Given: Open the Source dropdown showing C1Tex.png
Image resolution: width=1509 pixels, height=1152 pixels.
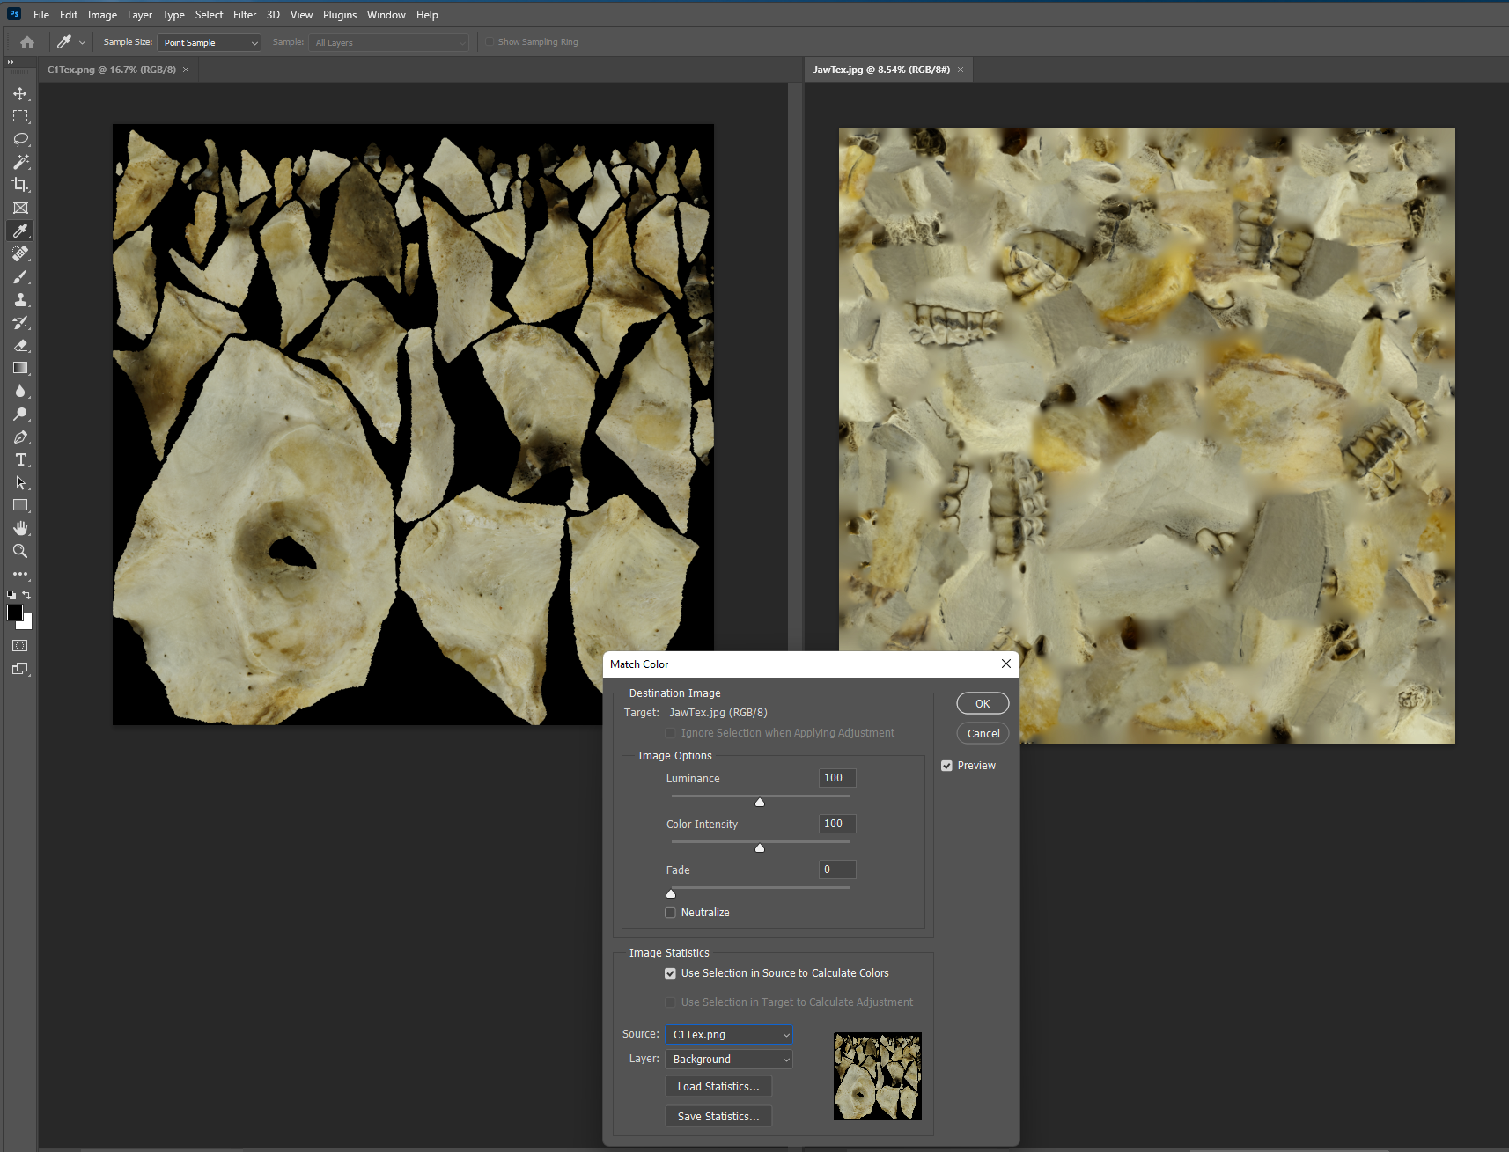Looking at the screenshot, I should coord(729,1035).
